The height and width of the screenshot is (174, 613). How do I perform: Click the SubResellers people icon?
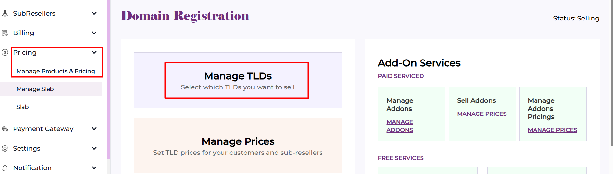5,13
